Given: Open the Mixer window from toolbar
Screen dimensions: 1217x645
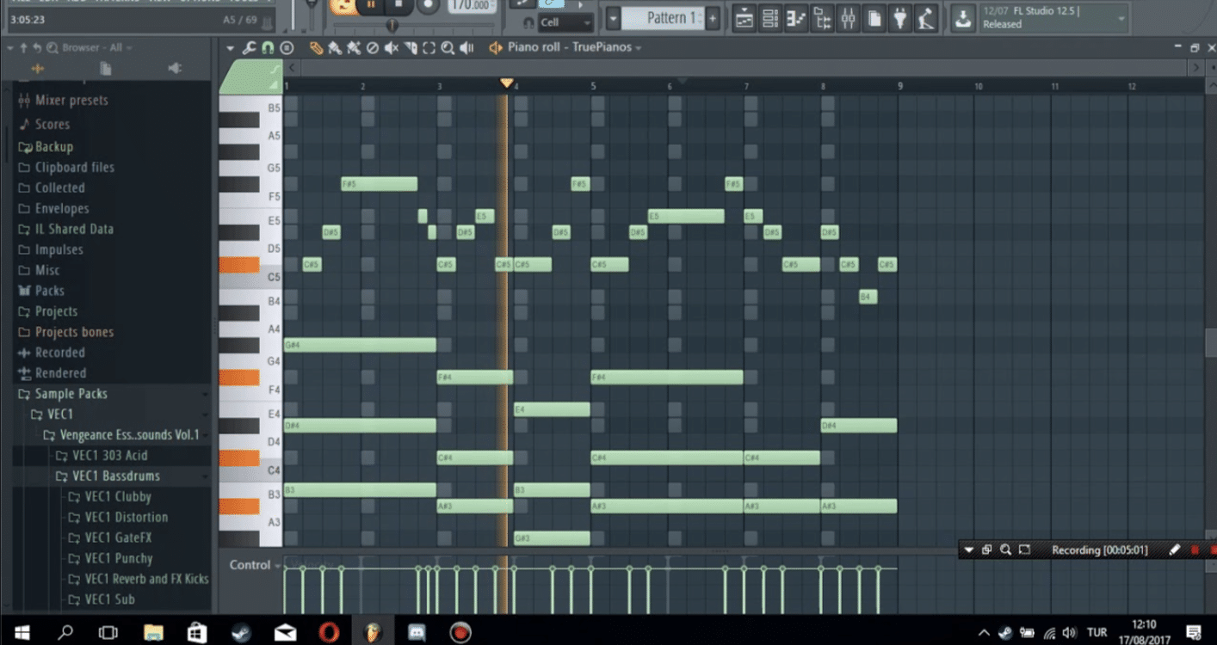Looking at the screenshot, I should click(x=849, y=18).
